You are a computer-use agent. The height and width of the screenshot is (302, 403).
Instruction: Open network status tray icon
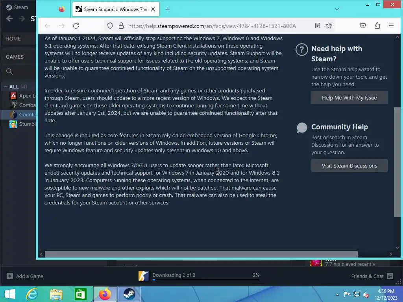357,294
